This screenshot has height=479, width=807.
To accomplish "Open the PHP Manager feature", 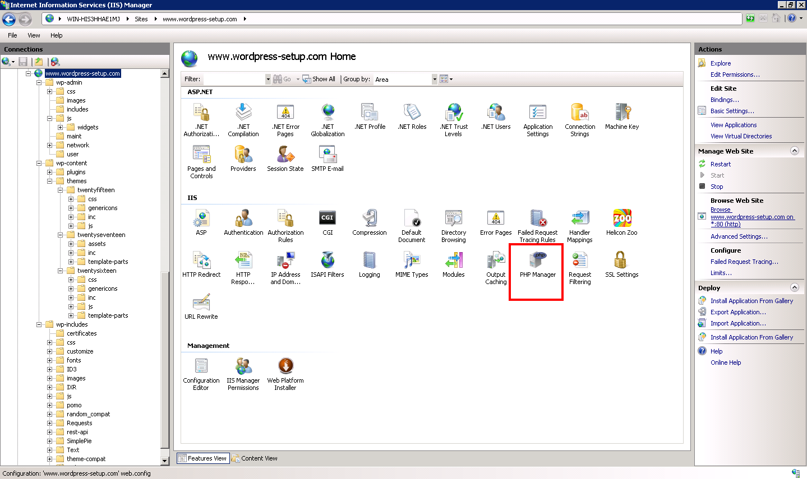I will click(537, 265).
